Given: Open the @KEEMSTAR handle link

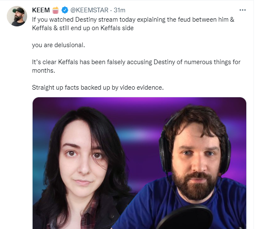Looking at the screenshot, I should pyautogui.click(x=89, y=10).
